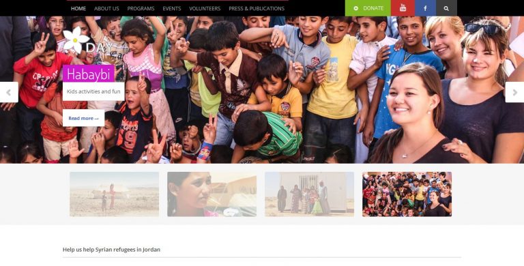Viewport: 524px width, 266px height.
Task: Select the family by building thumbnail
Action: (x=310, y=194)
